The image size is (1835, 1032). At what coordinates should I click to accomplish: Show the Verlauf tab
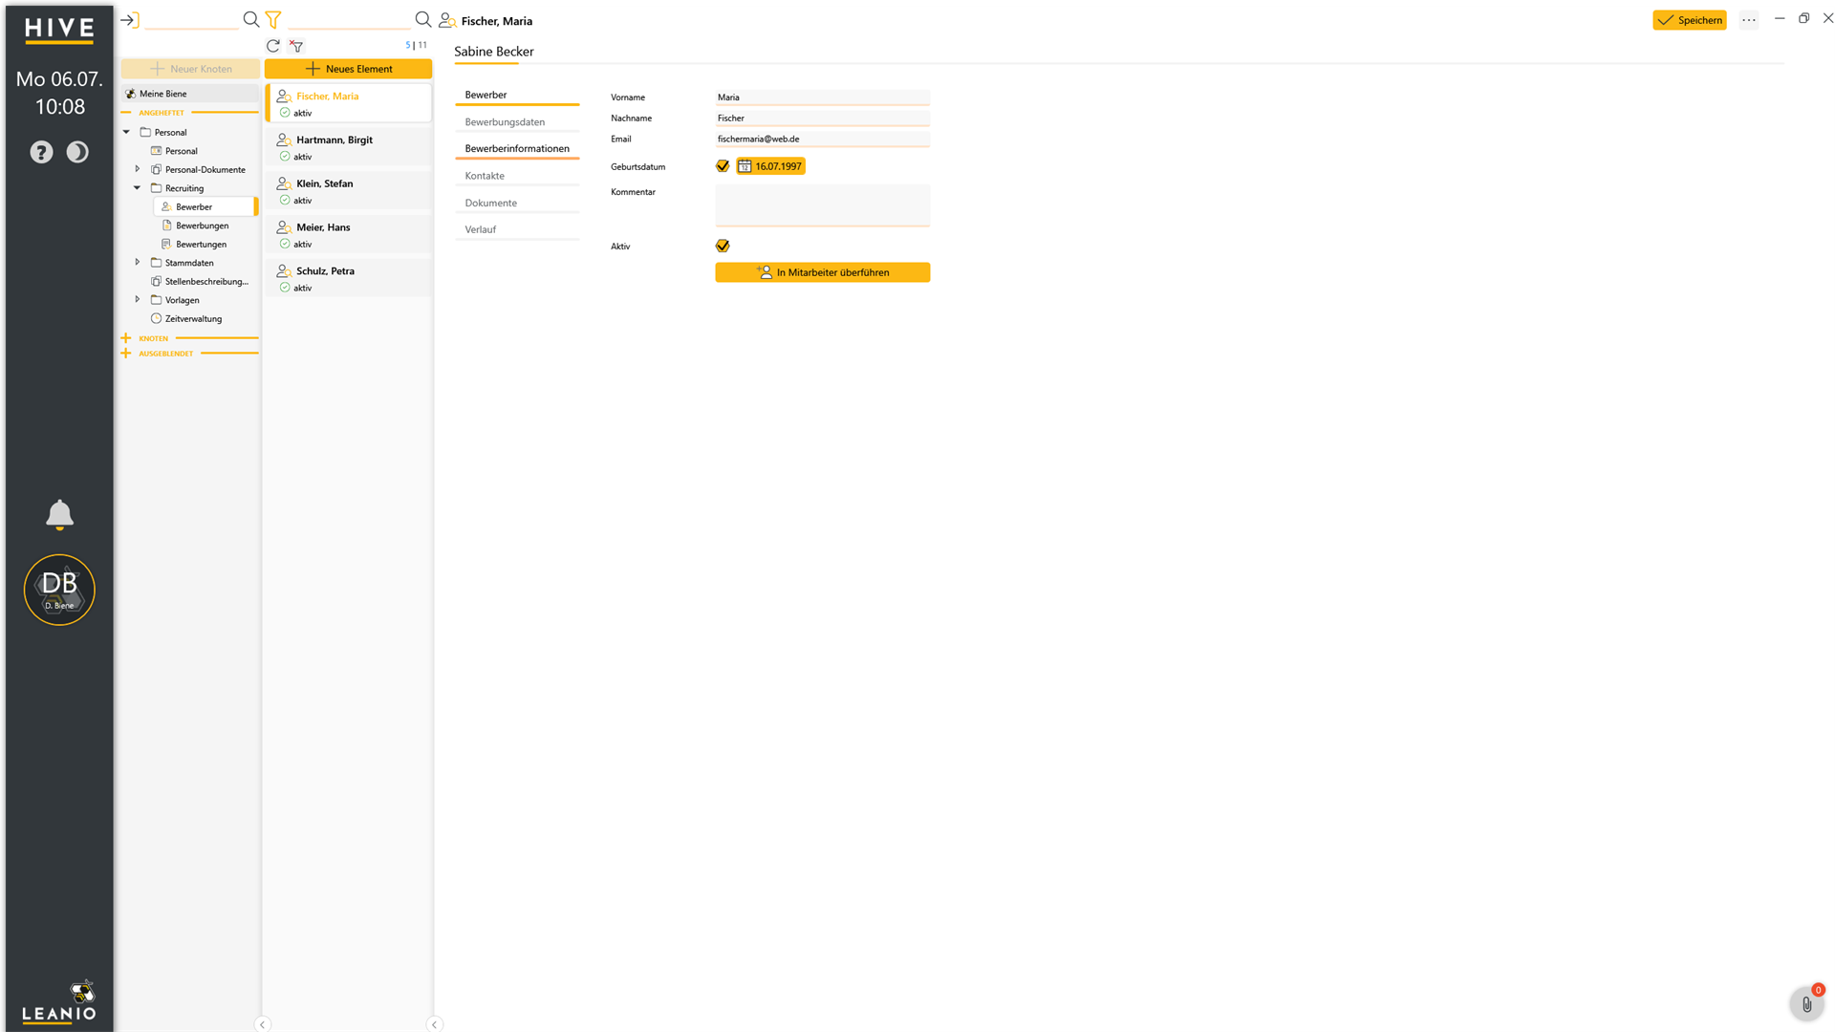click(517, 229)
